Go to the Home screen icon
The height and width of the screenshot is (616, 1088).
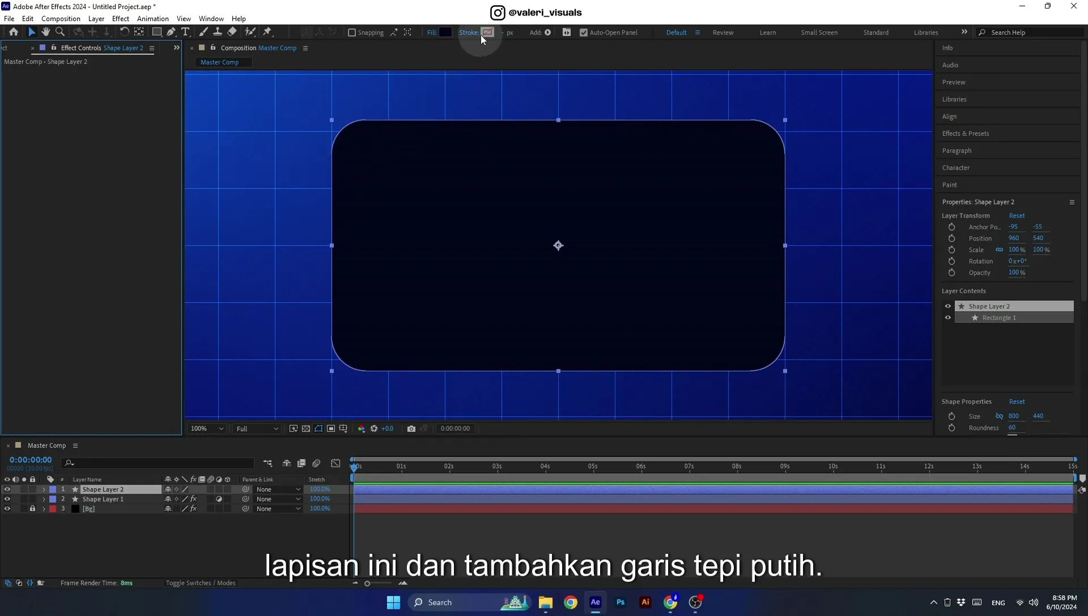[x=14, y=32]
